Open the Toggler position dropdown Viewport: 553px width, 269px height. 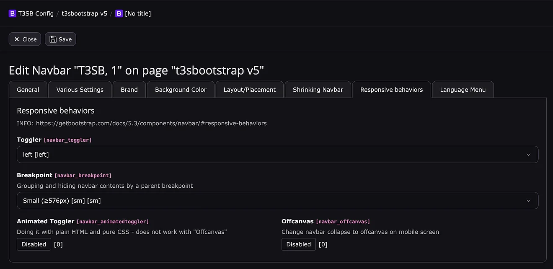tap(277, 155)
